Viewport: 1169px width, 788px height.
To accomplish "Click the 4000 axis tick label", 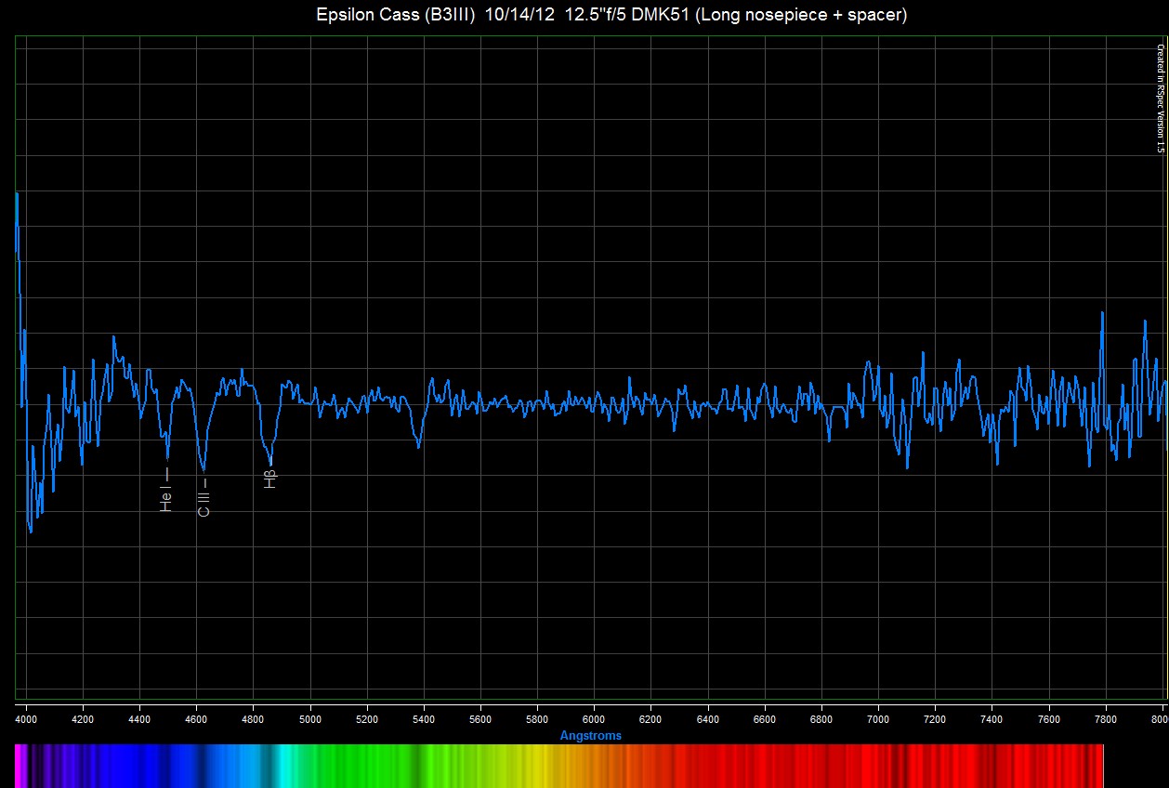I will (26, 719).
